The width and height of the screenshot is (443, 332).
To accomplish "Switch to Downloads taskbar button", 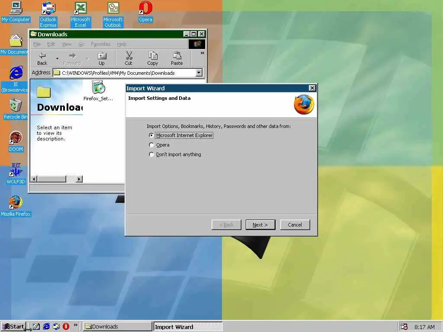I will click(118, 327).
